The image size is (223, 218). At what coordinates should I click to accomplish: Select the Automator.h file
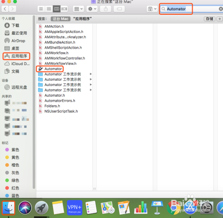[52, 95]
